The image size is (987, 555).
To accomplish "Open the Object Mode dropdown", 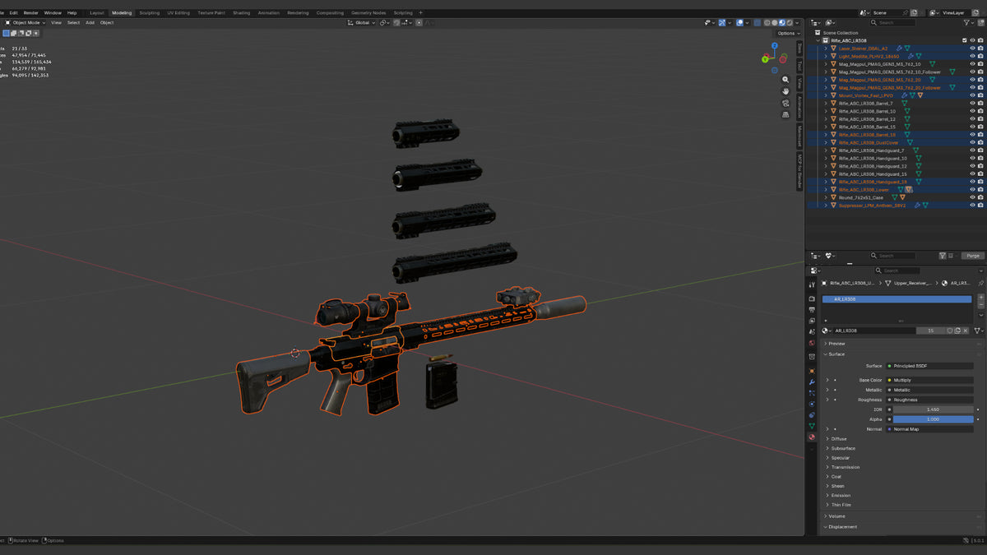I will tap(25, 23).
